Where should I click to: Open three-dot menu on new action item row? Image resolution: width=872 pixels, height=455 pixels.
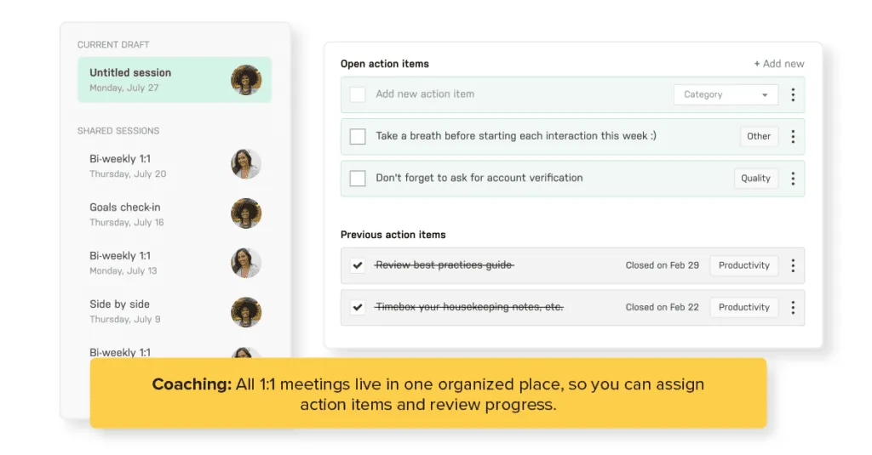tap(792, 94)
